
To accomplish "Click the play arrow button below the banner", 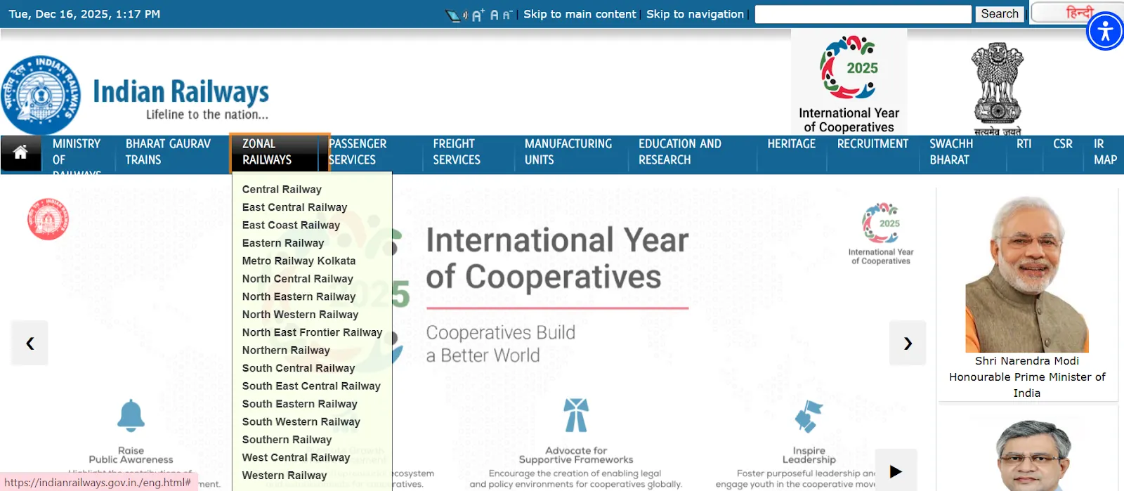I will 896,471.
